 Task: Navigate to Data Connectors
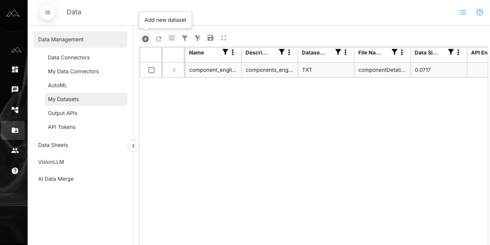click(68, 57)
